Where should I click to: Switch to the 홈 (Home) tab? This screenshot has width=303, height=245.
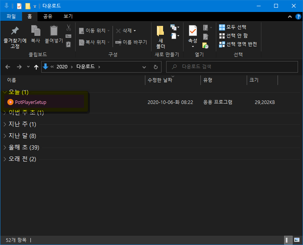(30, 16)
